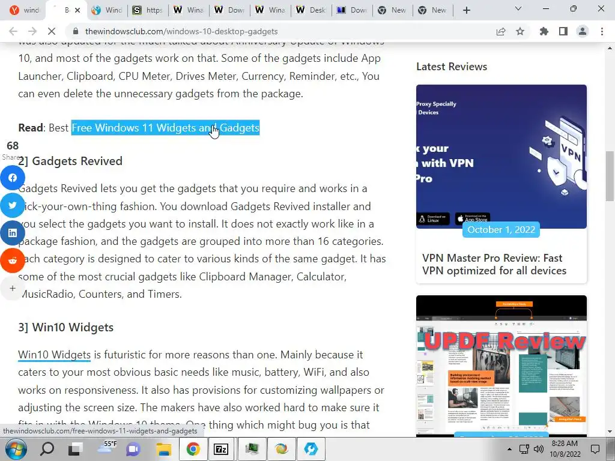The image size is (615, 461).
Task: Share this page using the share icon
Action: (501, 31)
